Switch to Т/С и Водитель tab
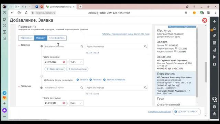The image size is (220, 124). pyautogui.click(x=57, y=38)
